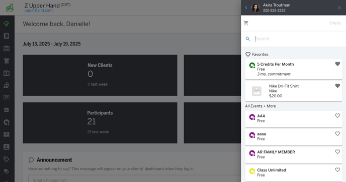Image resolution: width=346 pixels, height=182 pixels.
Task: Select the lowercase aaaa membership card
Action: 294,137
